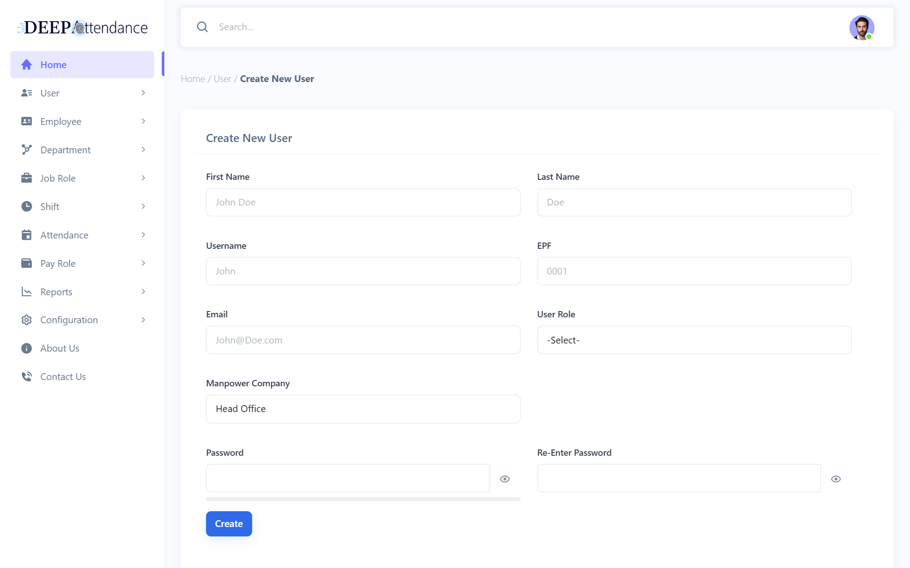Click the Attendance calendar icon

tap(27, 235)
